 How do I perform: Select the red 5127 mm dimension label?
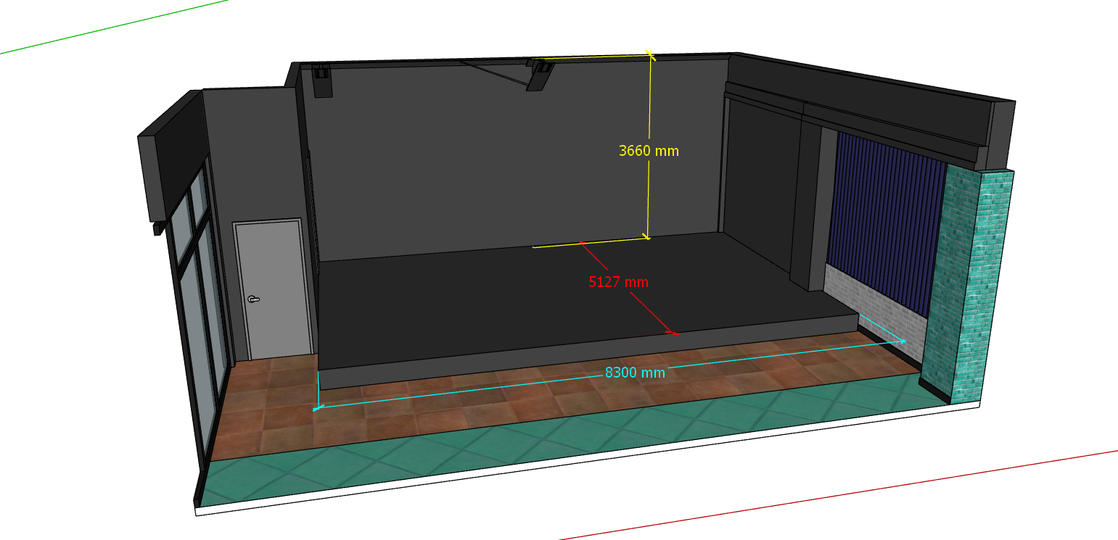(x=618, y=282)
